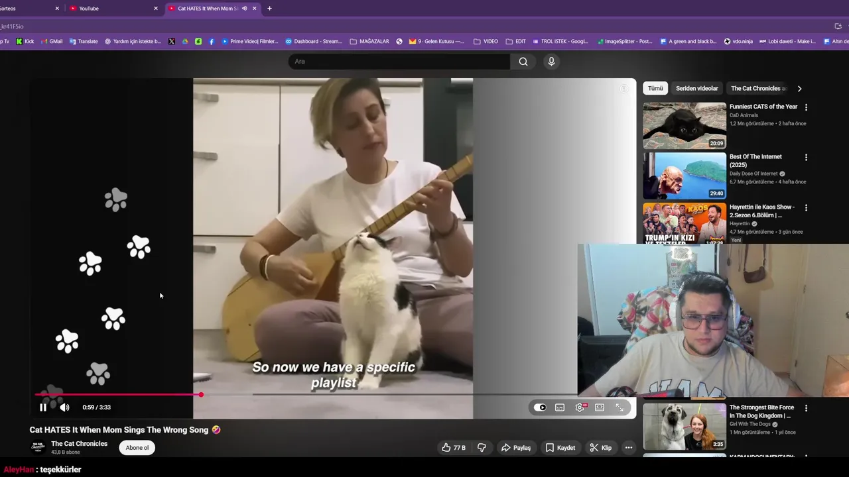Open the Dashboard - Stream bookmark
Viewport: 849px width, 477px height.
click(314, 41)
